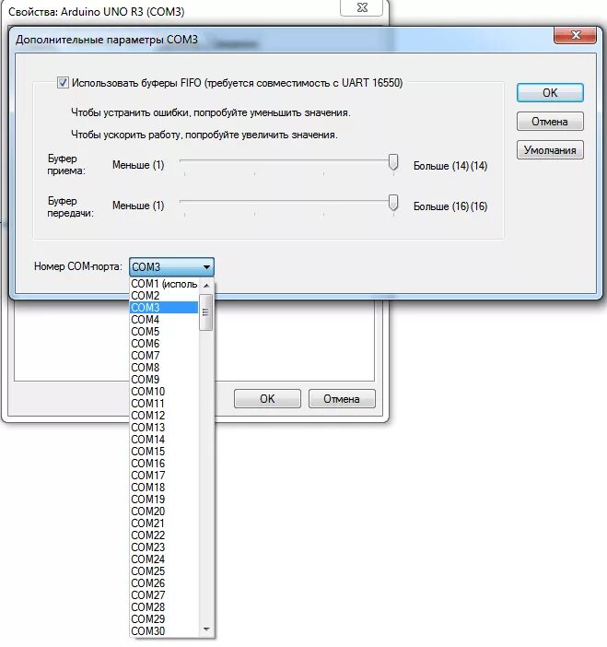Screen dimensions: 607x647
Task: Select COM29 in the port list
Action: [x=164, y=619]
